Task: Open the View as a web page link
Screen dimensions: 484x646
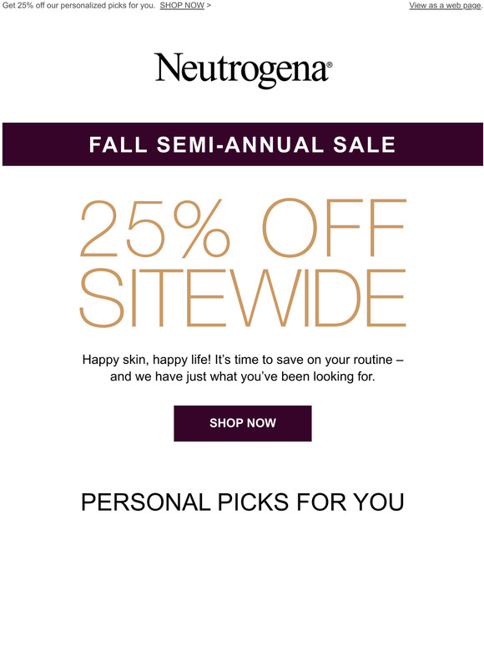Action: pos(446,5)
